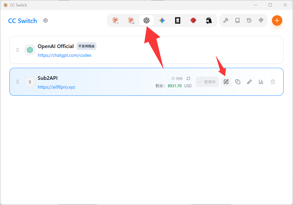293x205 pixels.
Task: Open https://chatgpt.com/codex link
Action: point(64,55)
